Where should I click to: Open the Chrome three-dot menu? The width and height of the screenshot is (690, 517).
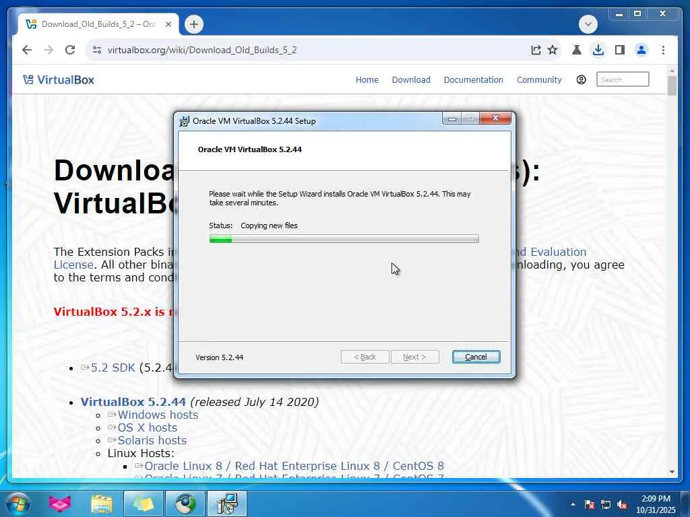[x=663, y=50]
